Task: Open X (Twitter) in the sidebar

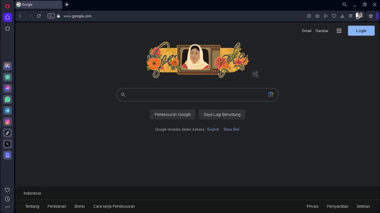Action: tap(8, 144)
